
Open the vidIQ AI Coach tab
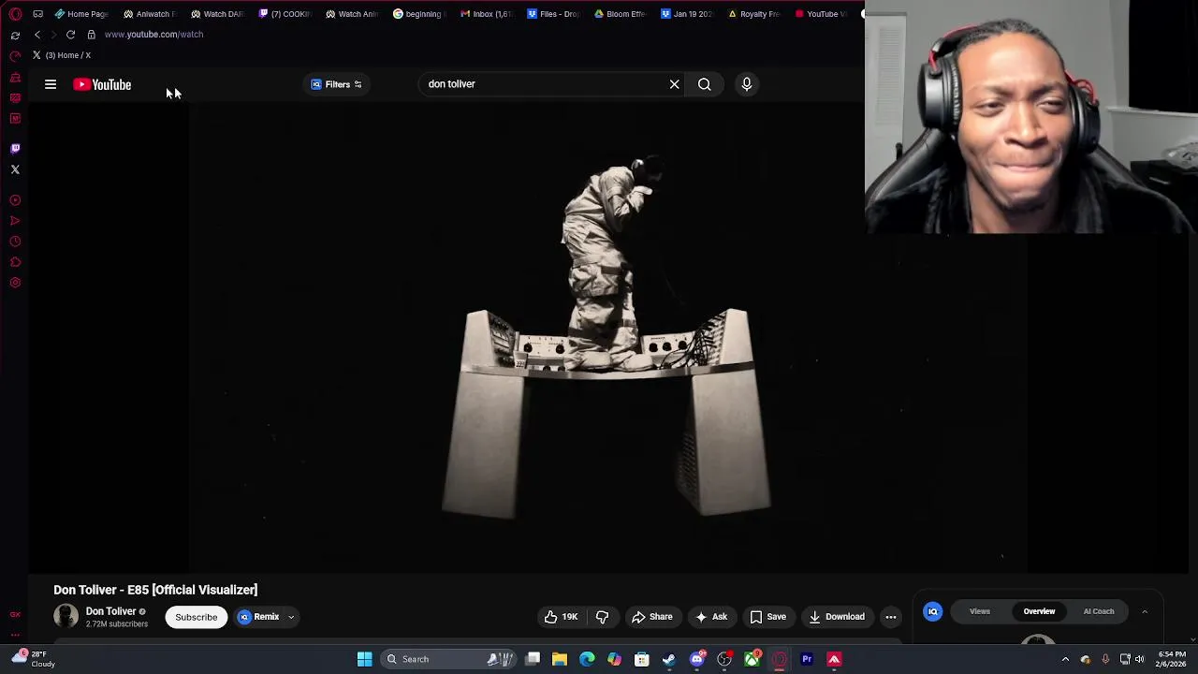click(1099, 611)
